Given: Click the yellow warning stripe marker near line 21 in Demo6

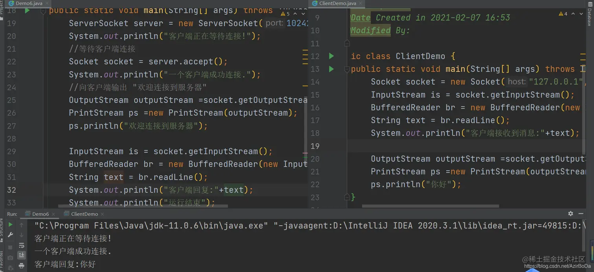Looking at the screenshot, I should click(x=305, y=50).
